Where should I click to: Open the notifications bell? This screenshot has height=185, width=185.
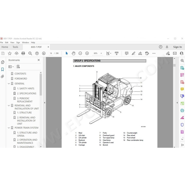click(x=167, y=47)
